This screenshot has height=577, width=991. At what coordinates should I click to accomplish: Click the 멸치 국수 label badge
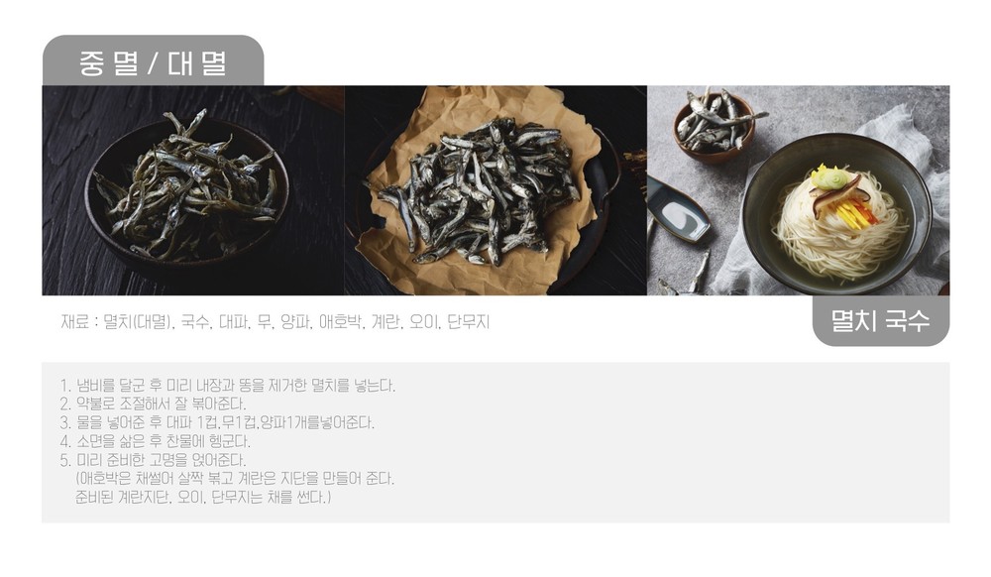(x=880, y=321)
